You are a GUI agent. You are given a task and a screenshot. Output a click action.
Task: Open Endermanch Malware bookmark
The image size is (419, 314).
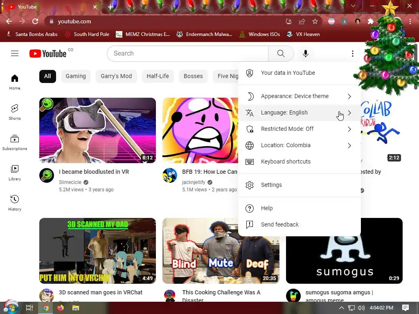point(205,34)
